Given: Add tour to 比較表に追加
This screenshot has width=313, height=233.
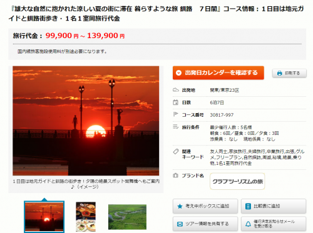Looking at the screenshot, I should [x=274, y=206].
